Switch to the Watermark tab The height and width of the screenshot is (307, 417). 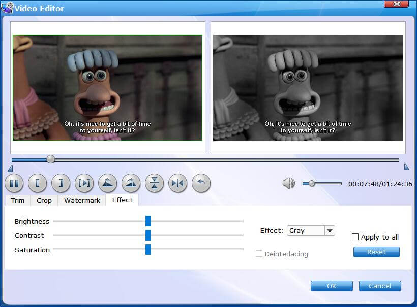click(81, 200)
